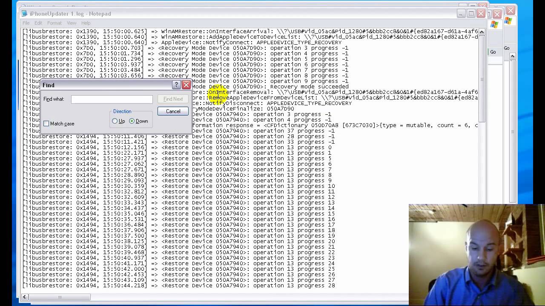Viewport: 545px width, 306px height.
Task: Click the horizontal scrollbar left arrow in Notepad
Action: click(x=25, y=297)
